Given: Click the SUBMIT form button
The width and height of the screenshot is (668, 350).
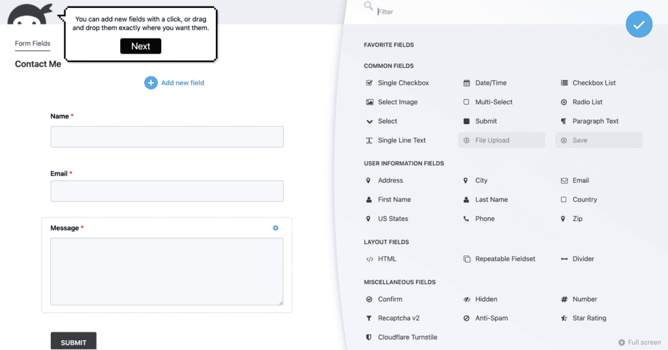Looking at the screenshot, I should [73, 342].
